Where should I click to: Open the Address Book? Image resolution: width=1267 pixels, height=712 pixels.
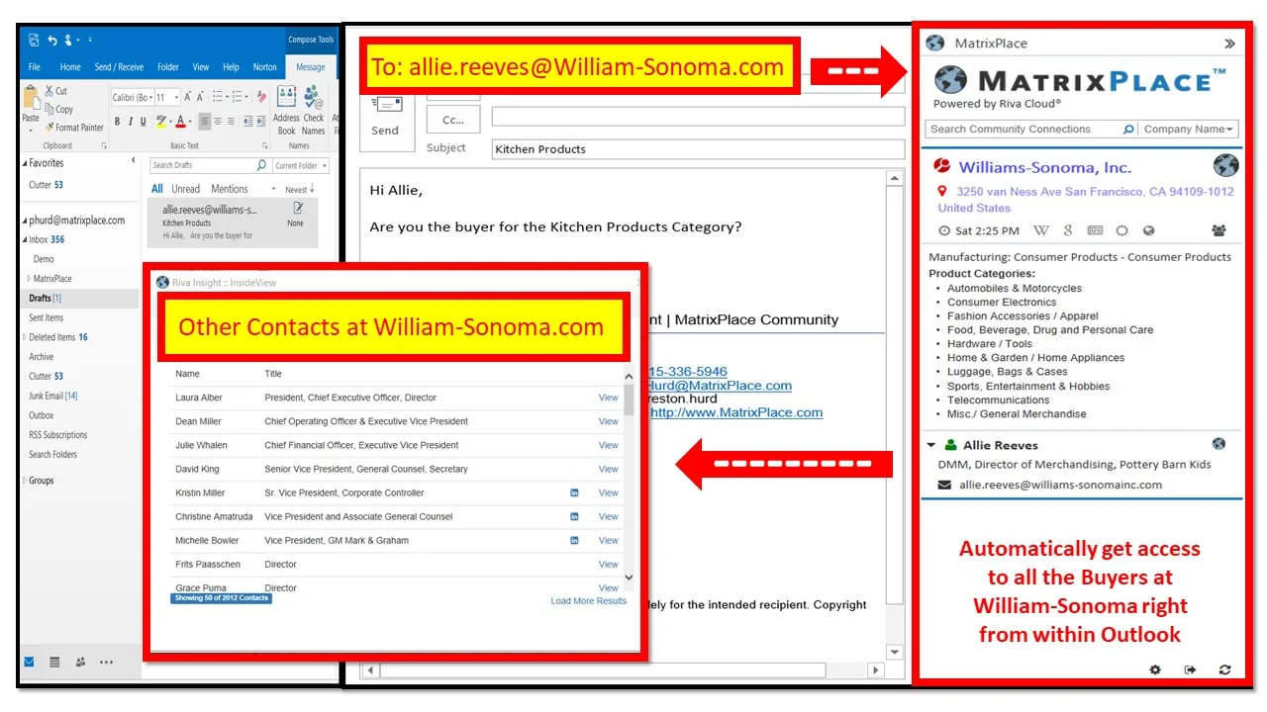286,111
